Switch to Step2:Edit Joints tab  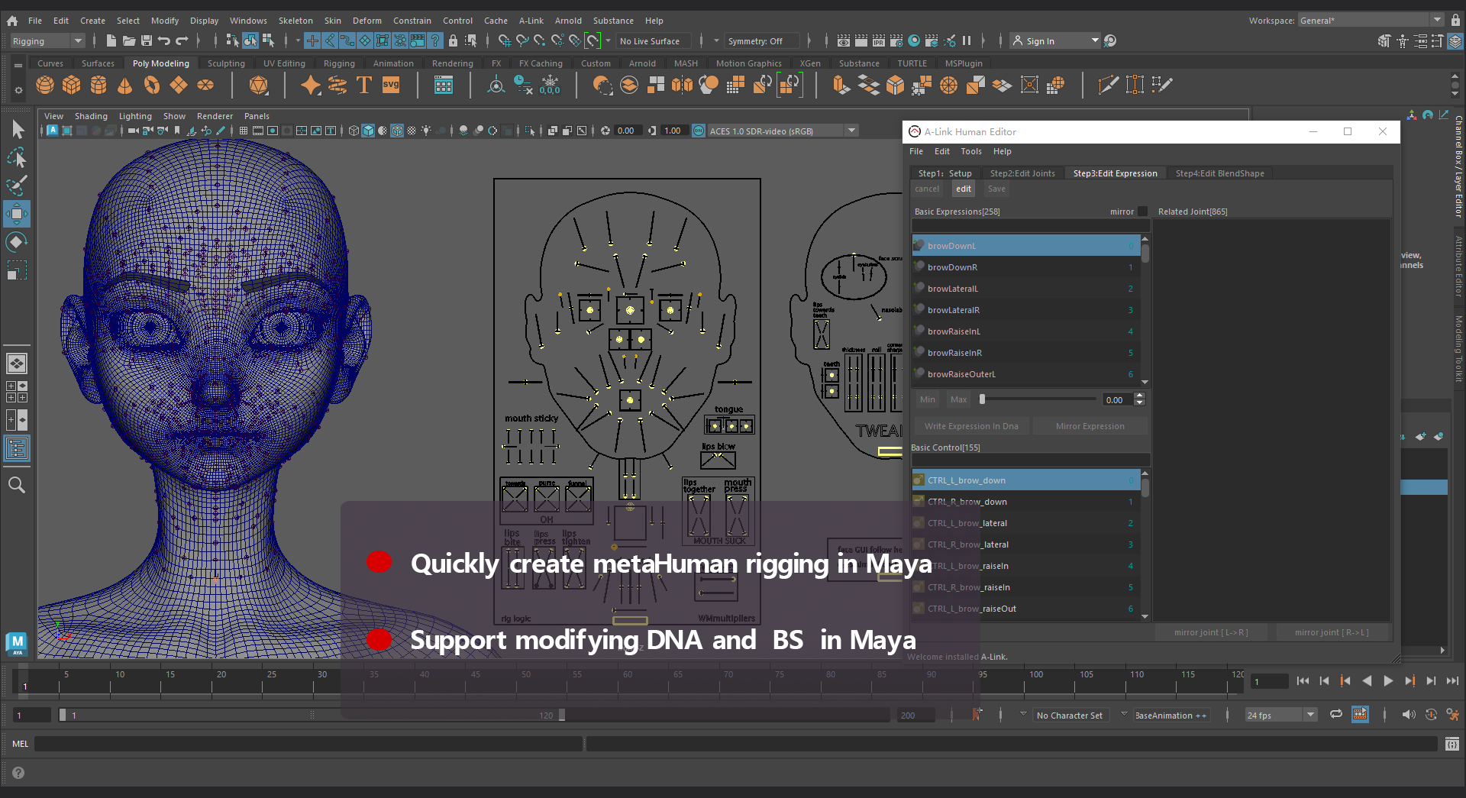[x=1022, y=173]
